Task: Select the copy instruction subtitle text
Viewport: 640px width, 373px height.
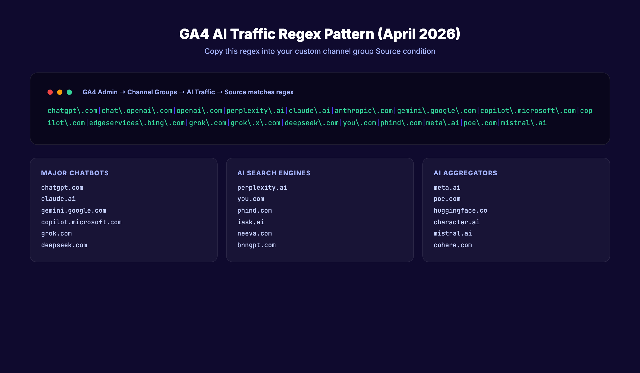Action: [320, 51]
